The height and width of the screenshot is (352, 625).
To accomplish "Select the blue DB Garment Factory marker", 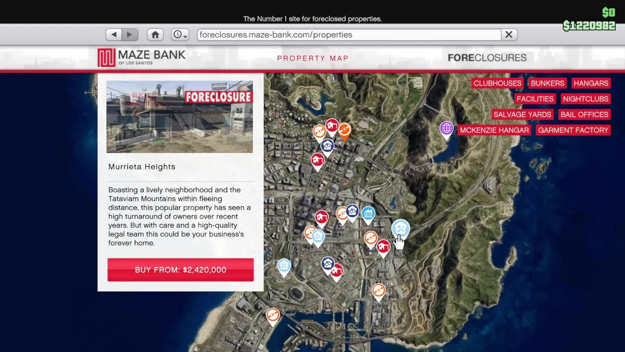I will click(x=368, y=214).
